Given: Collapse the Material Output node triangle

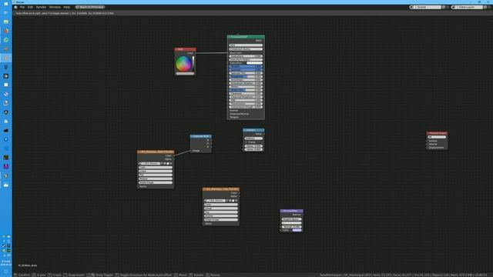Looking at the screenshot, I should point(428,133).
